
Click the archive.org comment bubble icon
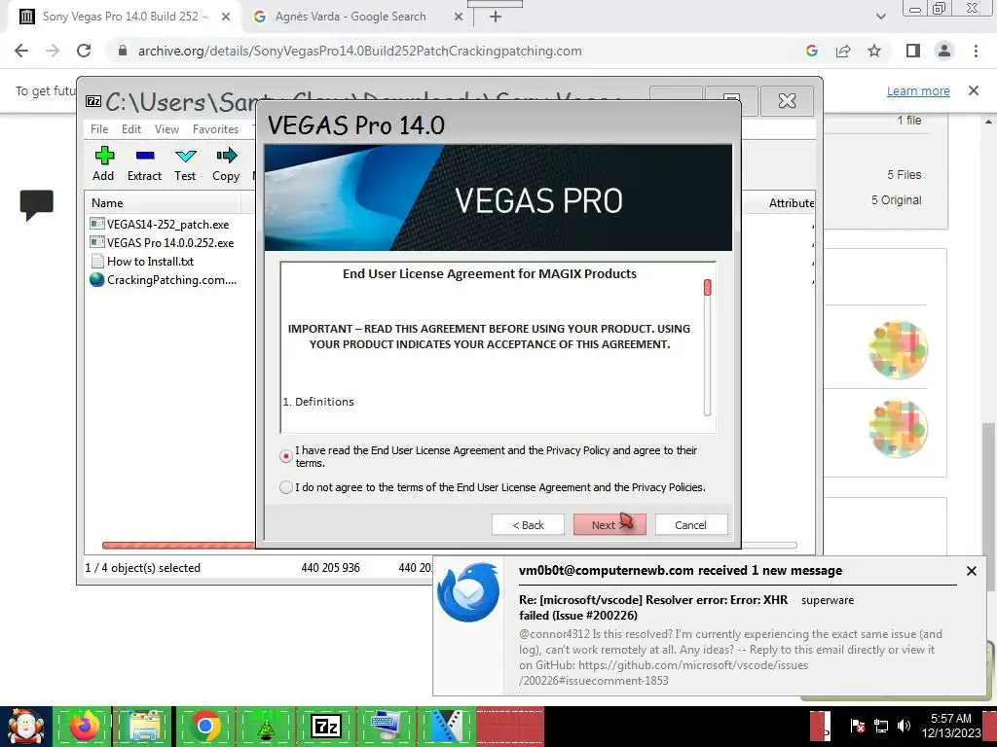[37, 204]
